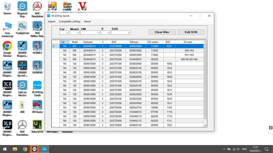273x153 pixels.
Task: Select SA code cell 800=NO,801=NO
Action: point(189,59)
